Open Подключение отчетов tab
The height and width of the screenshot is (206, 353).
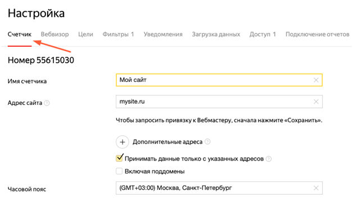pyautogui.click(x=318, y=34)
